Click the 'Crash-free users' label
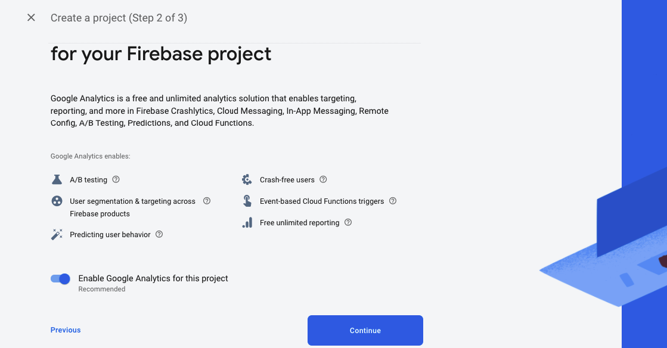Screen dimensions: 667x348 pyautogui.click(x=287, y=180)
